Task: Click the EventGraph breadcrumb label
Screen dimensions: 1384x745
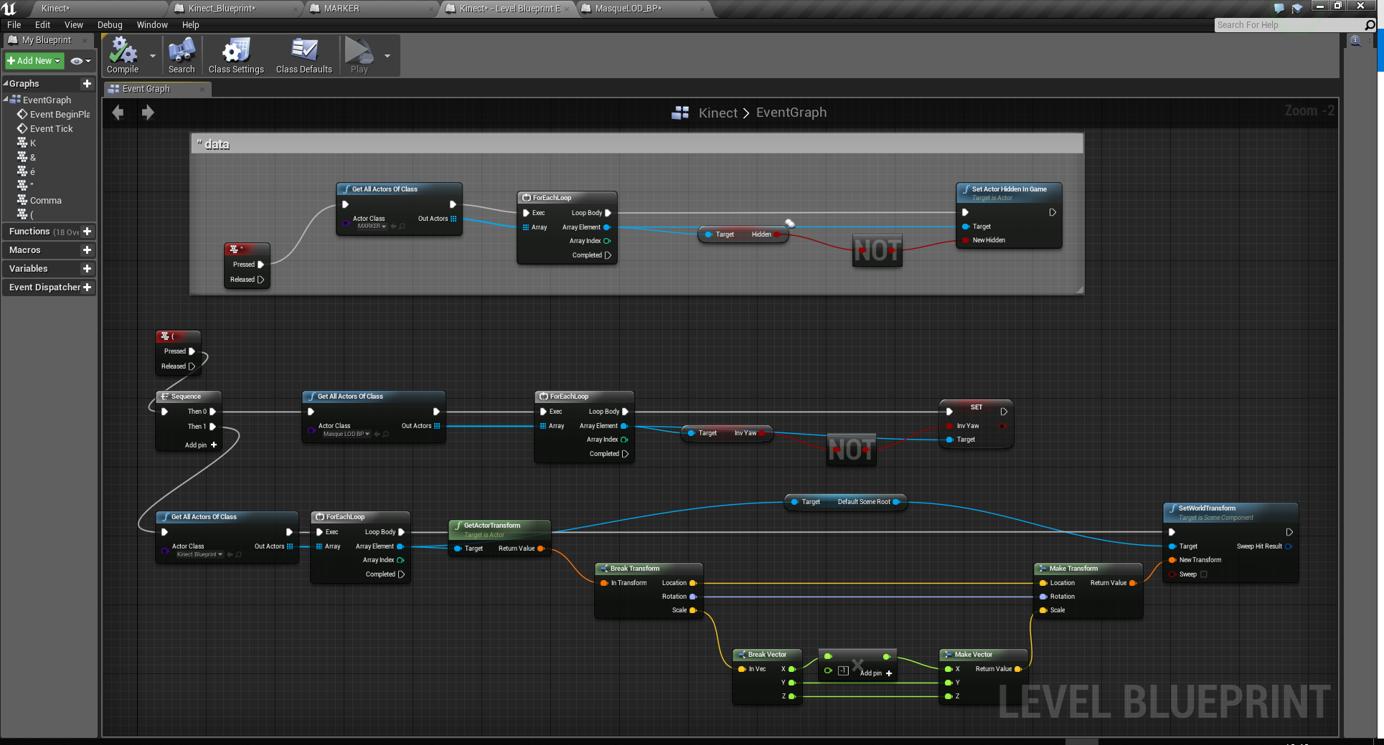Action: (x=791, y=113)
